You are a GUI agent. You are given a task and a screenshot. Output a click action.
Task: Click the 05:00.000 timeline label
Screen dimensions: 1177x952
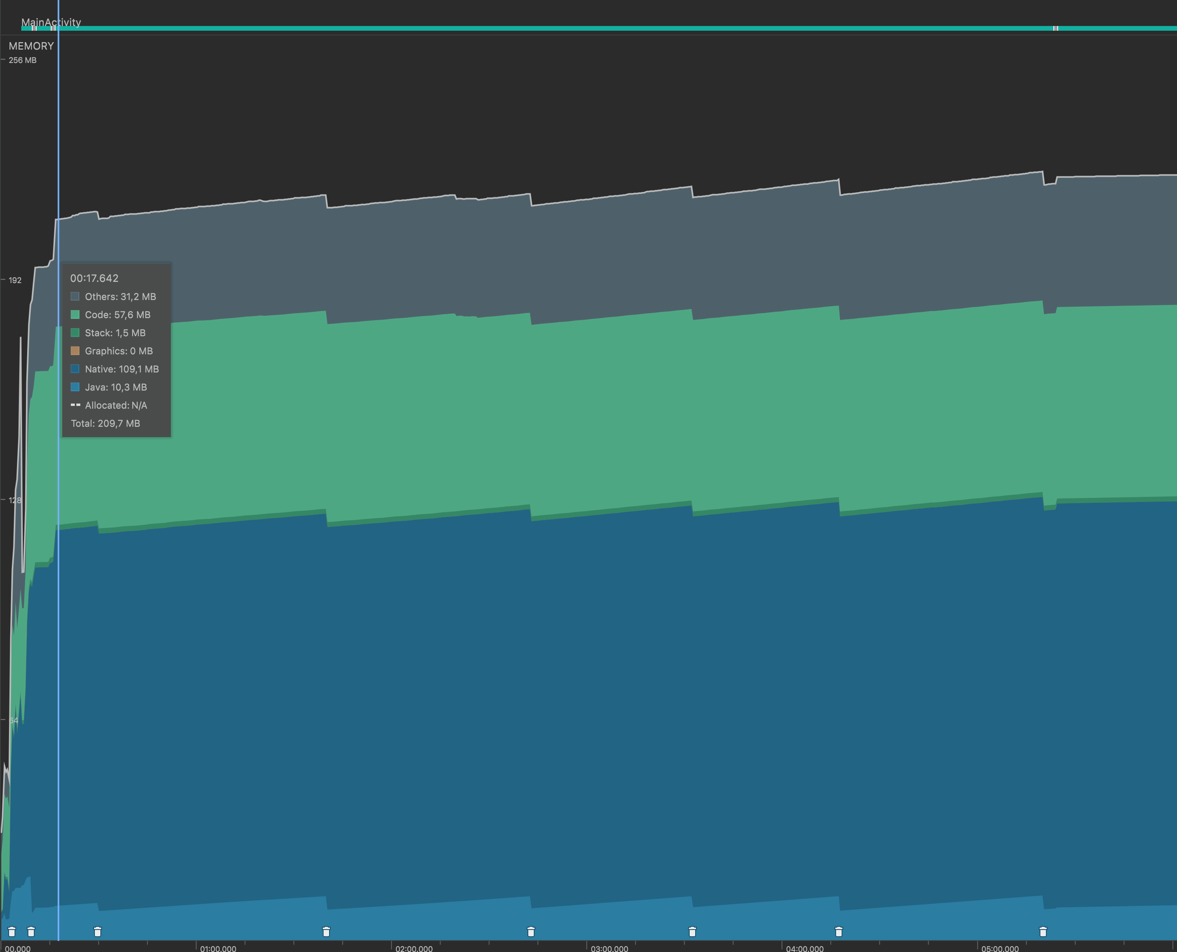(x=1000, y=948)
